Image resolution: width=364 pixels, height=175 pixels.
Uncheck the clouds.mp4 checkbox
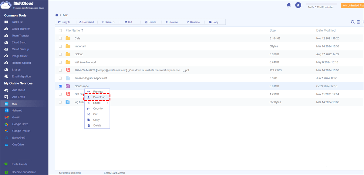coord(60,86)
